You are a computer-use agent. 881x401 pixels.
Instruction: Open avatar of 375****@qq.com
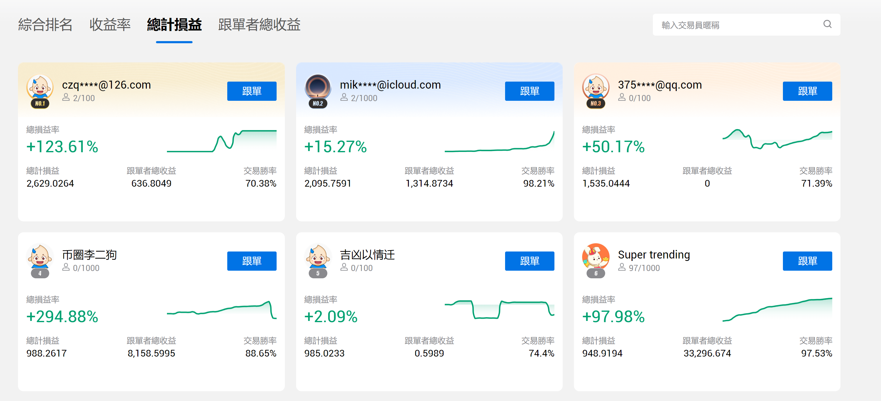tap(596, 87)
